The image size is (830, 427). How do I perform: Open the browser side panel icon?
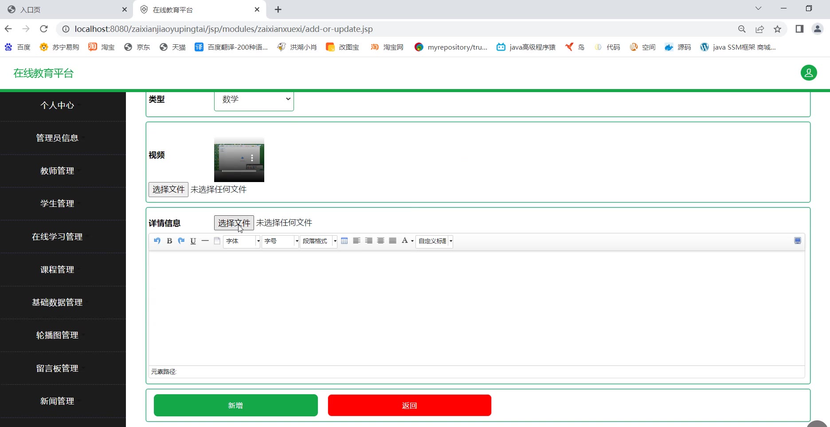(x=799, y=29)
